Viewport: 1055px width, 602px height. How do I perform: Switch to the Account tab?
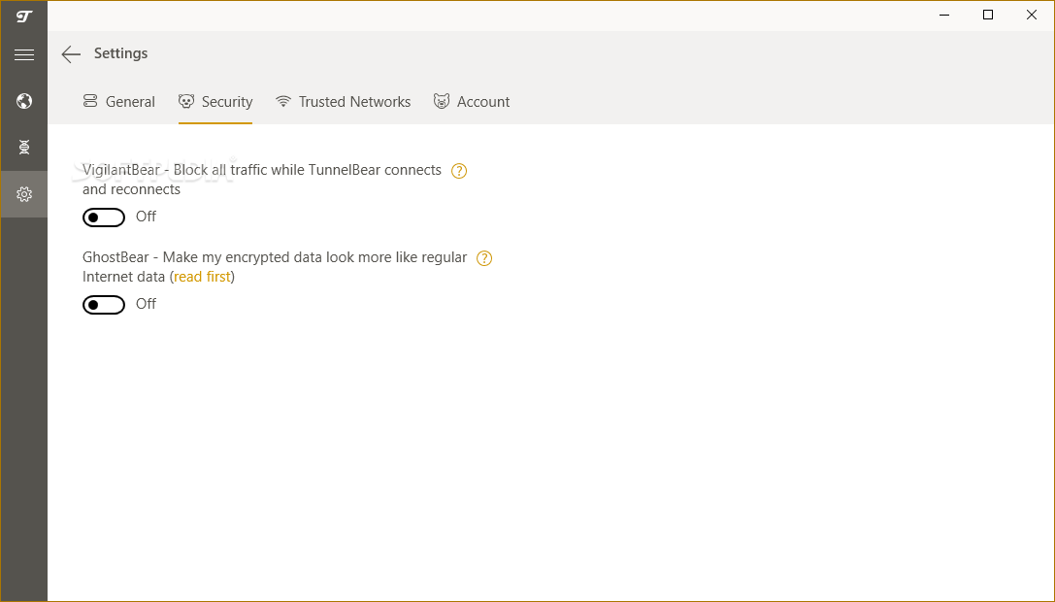point(472,102)
